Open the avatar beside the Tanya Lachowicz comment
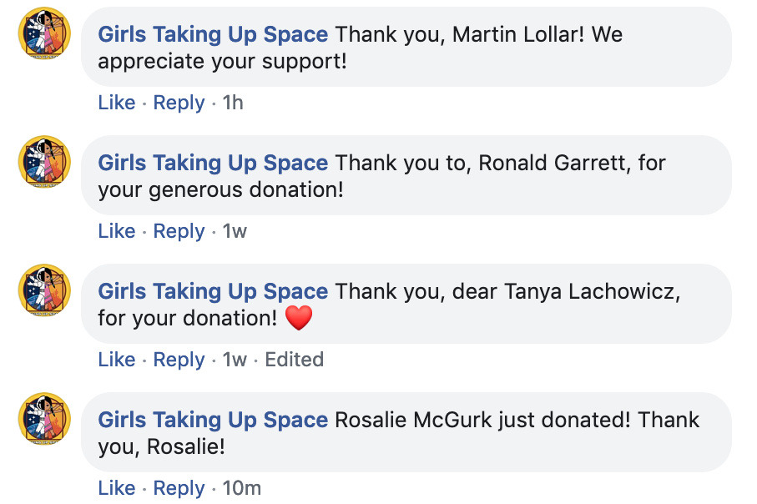Image resolution: width=757 pixels, height=504 pixels. click(44, 290)
